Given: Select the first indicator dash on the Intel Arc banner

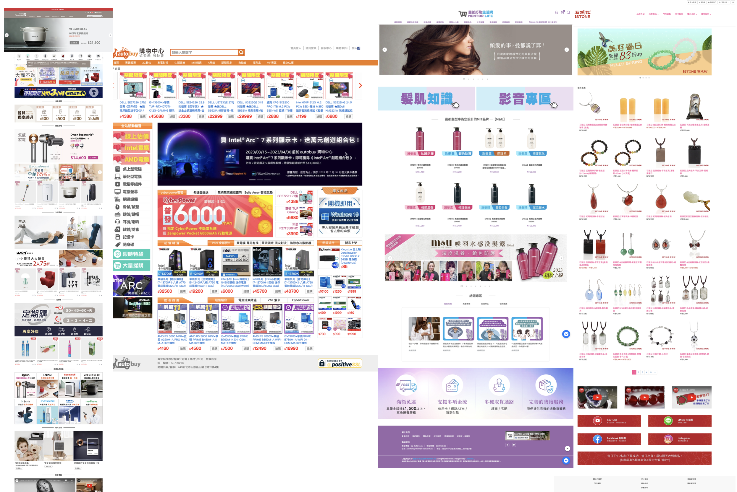Looking at the screenshot, I should pos(253,180).
